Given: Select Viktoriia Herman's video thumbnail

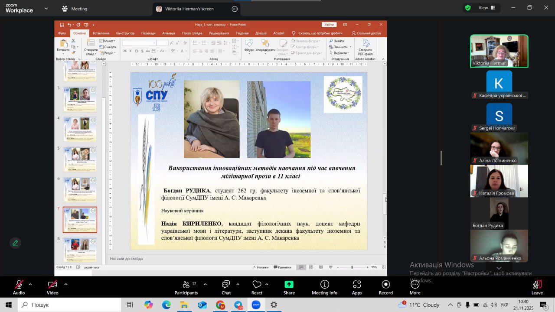Looking at the screenshot, I should (x=499, y=51).
